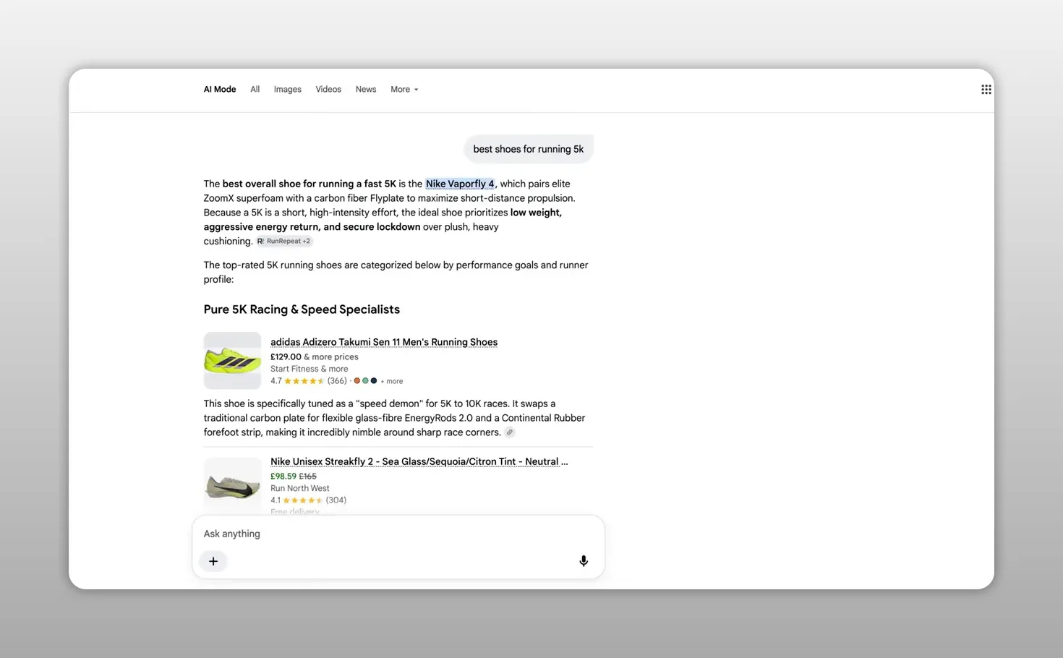
Task: Switch to the AI Mode tab
Action: pyautogui.click(x=220, y=90)
